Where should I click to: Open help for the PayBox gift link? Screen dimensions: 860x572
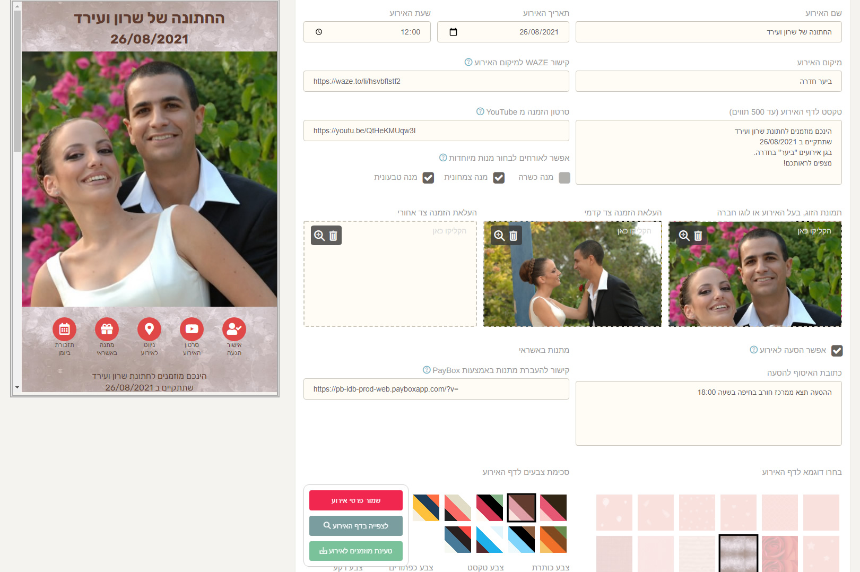click(x=427, y=370)
